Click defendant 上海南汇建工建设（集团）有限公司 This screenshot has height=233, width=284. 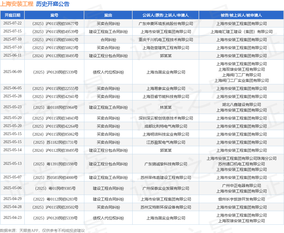[242, 32]
